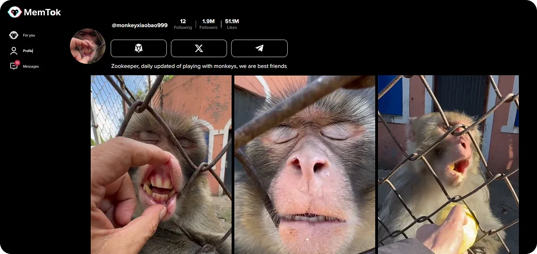Open the Messages menu label
This screenshot has height=254, width=537.
(x=31, y=67)
